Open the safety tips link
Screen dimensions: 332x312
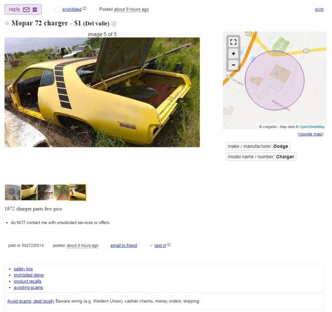click(23, 269)
